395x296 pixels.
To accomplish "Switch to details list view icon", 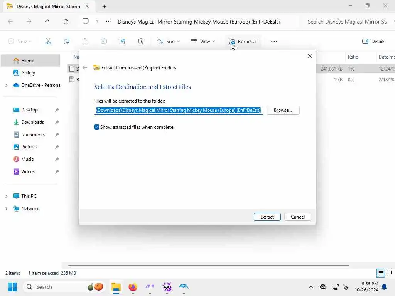I will tap(381, 273).
